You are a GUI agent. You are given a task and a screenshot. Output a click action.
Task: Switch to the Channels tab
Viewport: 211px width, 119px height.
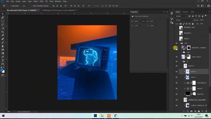tap(185, 12)
